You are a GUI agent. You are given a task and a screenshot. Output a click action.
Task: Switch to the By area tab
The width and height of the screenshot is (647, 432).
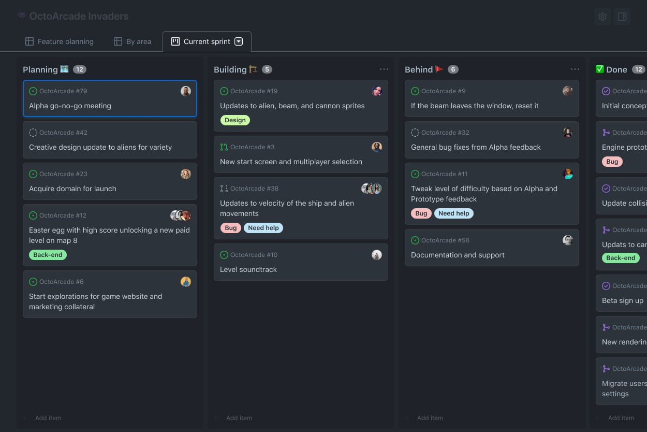tap(133, 41)
